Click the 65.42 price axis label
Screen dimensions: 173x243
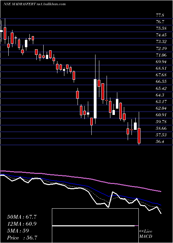coord(161,88)
